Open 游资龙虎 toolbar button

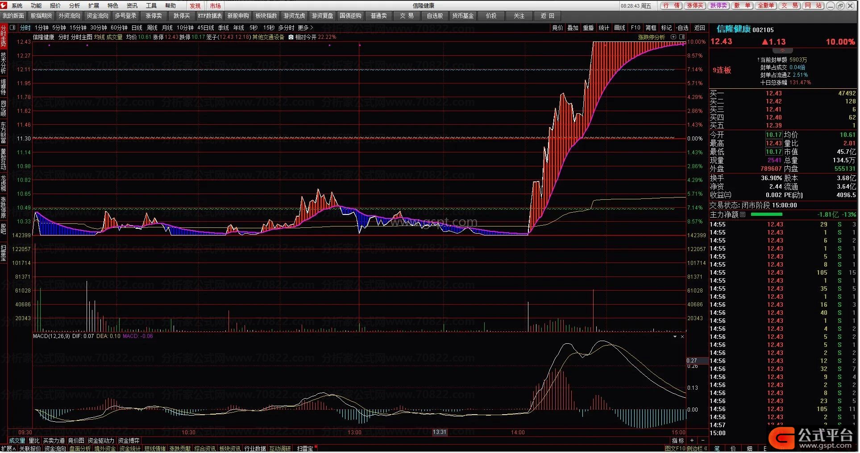tap(295, 16)
